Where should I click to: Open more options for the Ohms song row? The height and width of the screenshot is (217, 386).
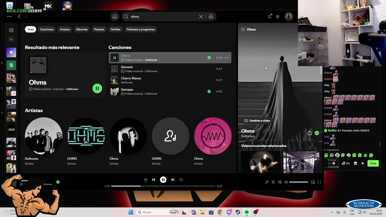click(226, 58)
